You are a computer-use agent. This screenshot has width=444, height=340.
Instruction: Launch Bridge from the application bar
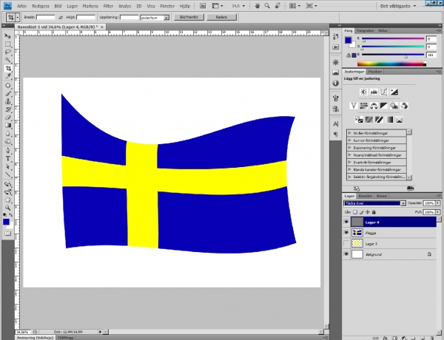(x=203, y=6)
